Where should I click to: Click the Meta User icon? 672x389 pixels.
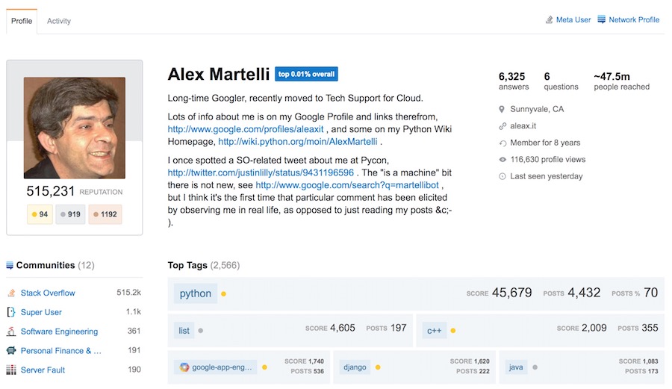(x=550, y=20)
